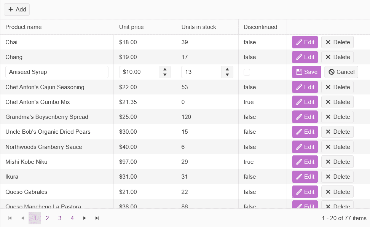The height and width of the screenshot is (227, 370).
Task: Click the units in stock input showing 13
Action: tap(201, 72)
